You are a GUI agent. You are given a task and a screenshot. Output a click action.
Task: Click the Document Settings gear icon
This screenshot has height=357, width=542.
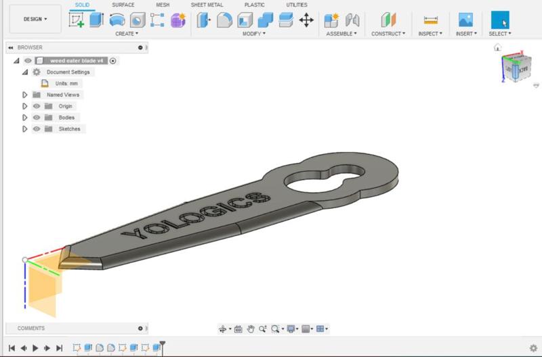pyautogui.click(x=37, y=72)
